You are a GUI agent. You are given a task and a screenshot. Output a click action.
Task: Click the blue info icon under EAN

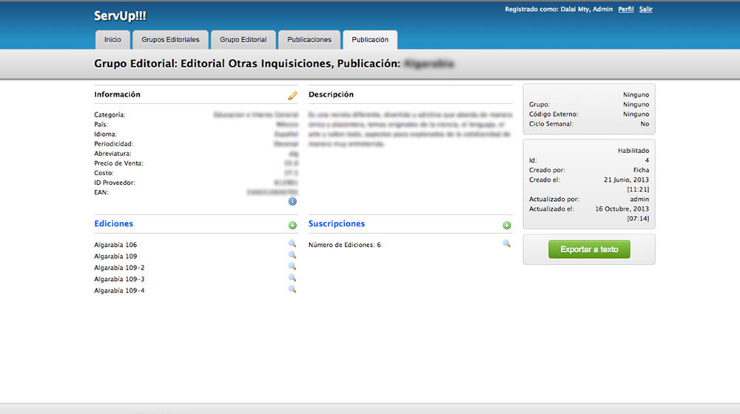click(292, 201)
